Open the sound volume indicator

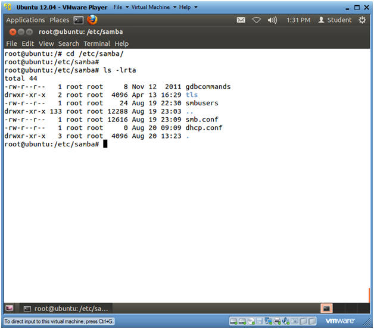272,20
